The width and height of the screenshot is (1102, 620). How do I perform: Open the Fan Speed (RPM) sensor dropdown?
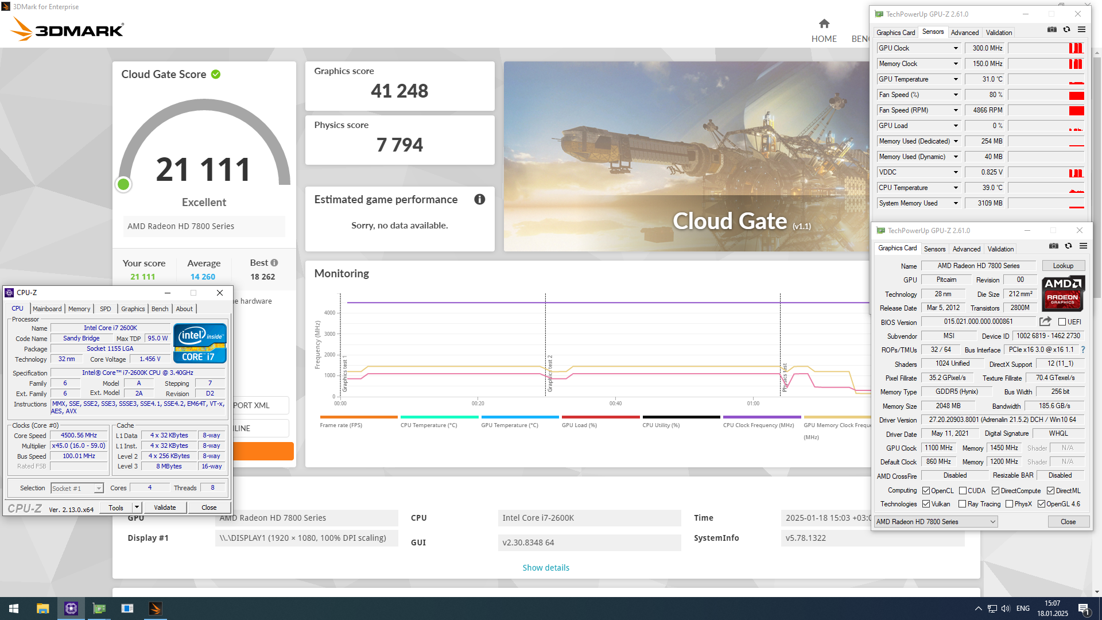956,110
